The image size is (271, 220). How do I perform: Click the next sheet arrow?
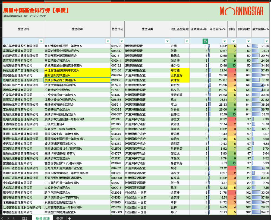(8, 218)
